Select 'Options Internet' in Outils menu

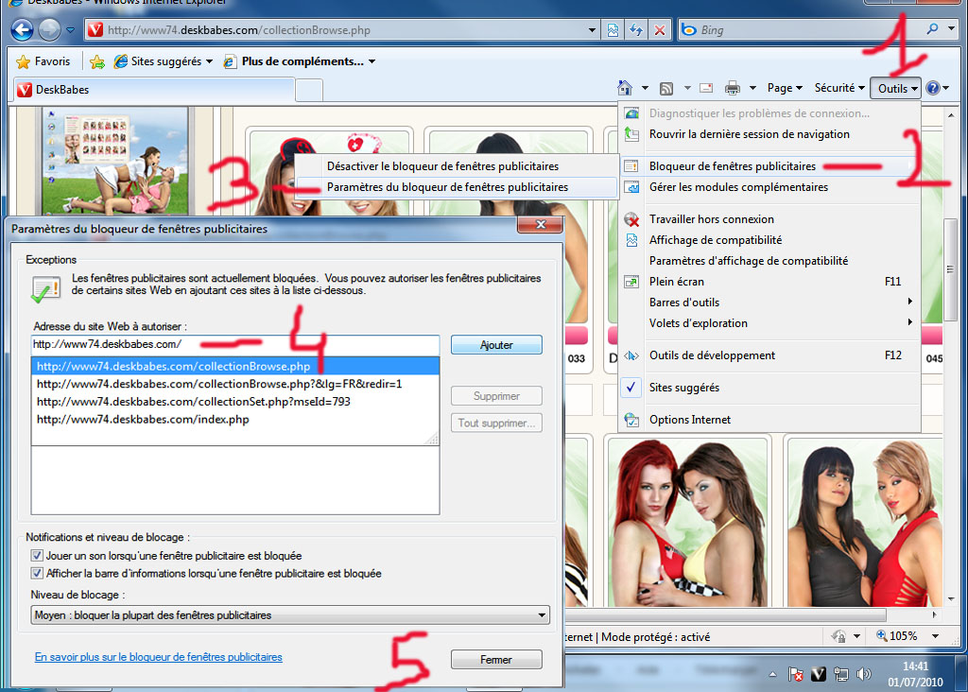point(689,420)
